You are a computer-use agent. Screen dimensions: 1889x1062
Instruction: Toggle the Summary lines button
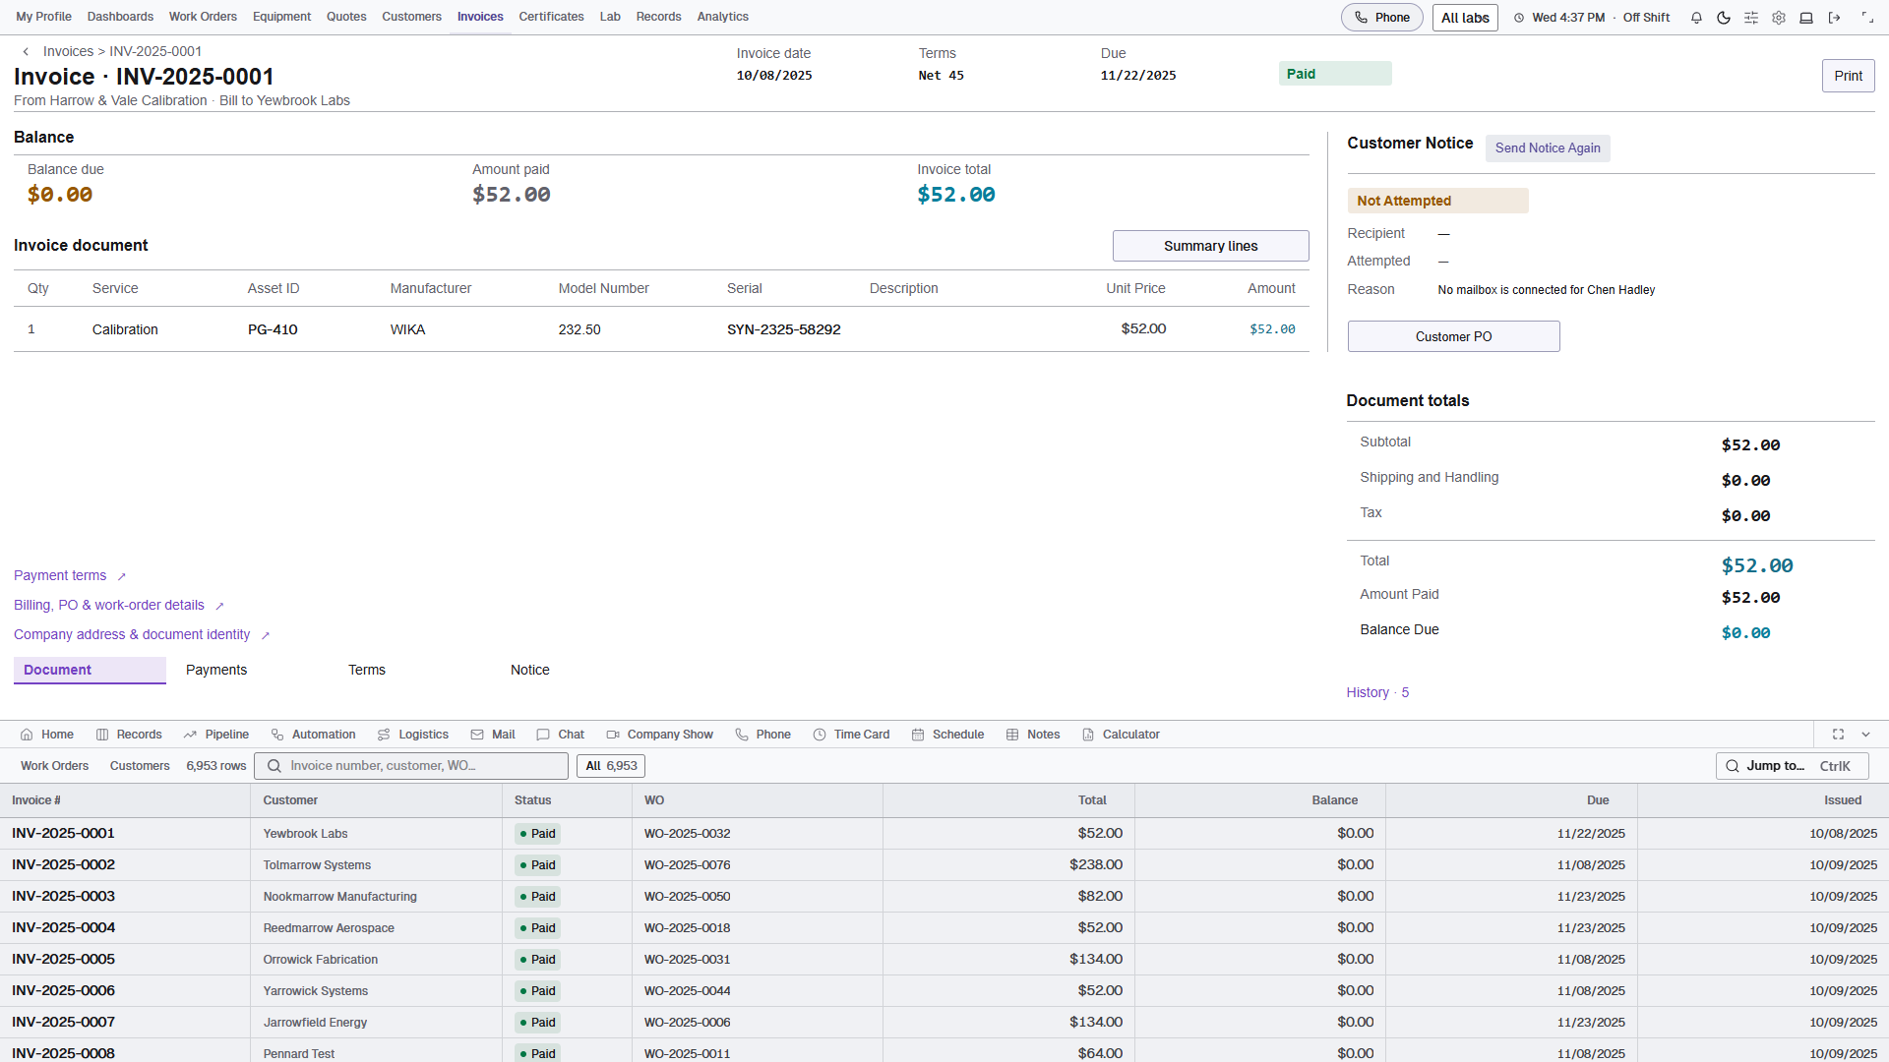click(x=1210, y=246)
